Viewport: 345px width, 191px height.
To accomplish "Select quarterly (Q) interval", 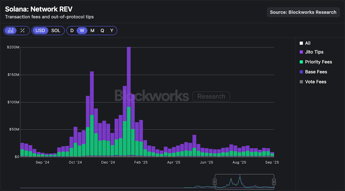I will [102, 31].
